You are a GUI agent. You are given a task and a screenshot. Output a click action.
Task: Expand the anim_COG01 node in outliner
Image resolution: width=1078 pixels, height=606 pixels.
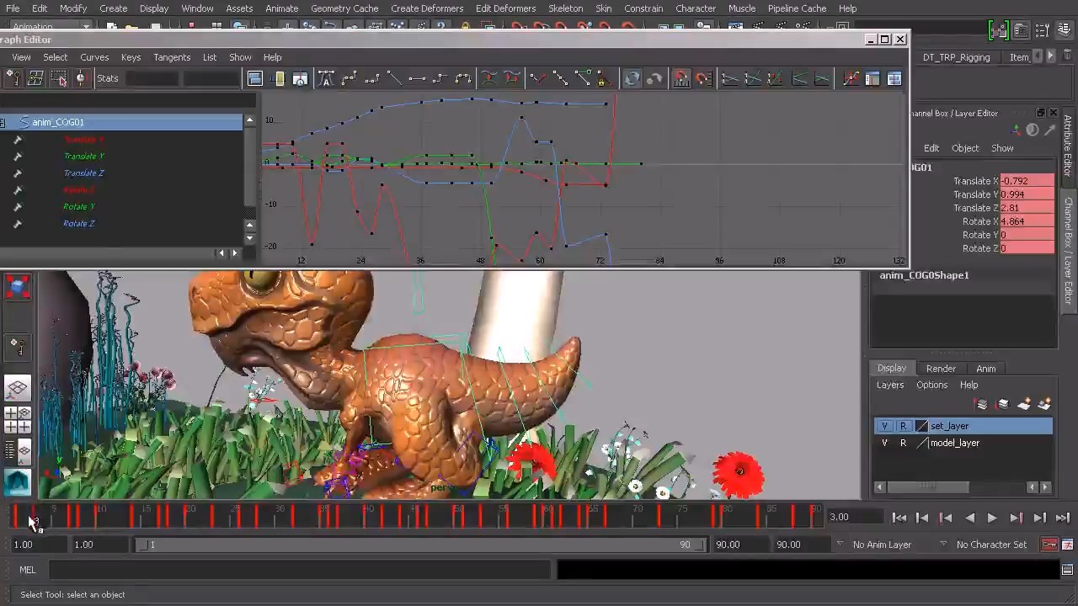(x=3, y=123)
